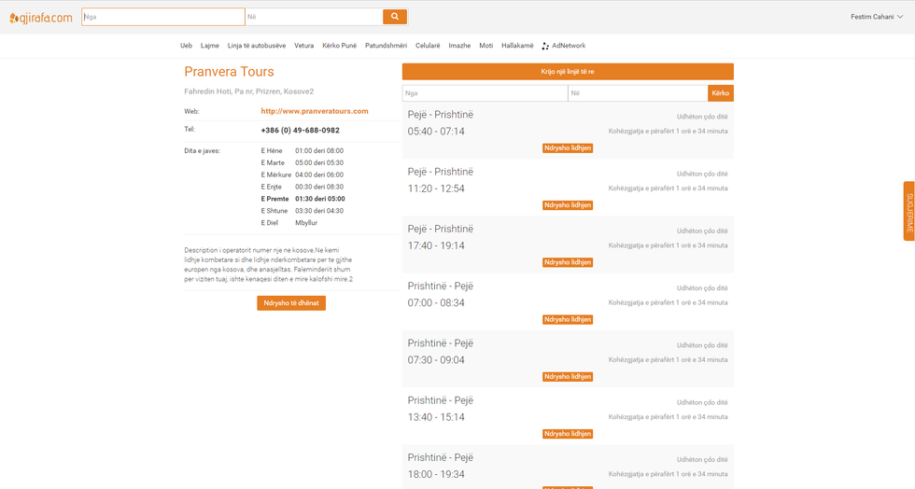Click the route filter Nga field
This screenshot has height=489, width=915.
pyautogui.click(x=485, y=93)
